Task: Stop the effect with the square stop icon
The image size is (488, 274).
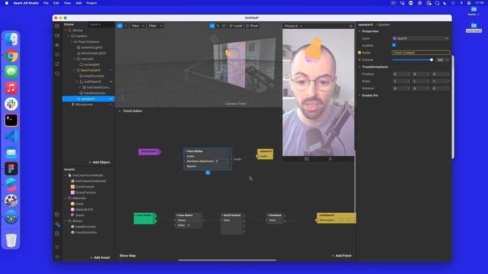Action: [57, 54]
